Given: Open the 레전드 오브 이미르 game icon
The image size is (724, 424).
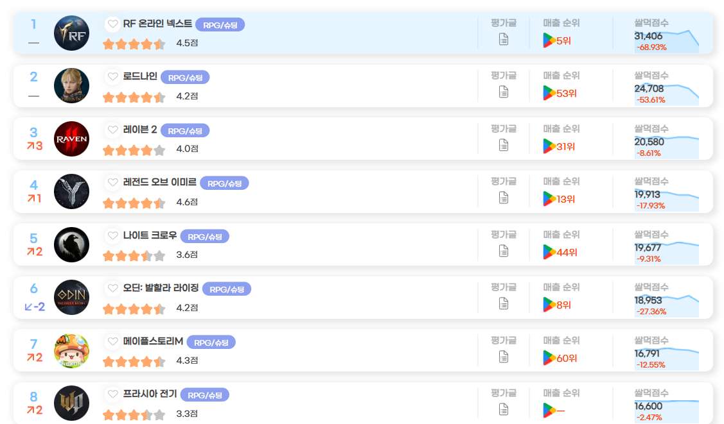Looking at the screenshot, I should [71, 192].
